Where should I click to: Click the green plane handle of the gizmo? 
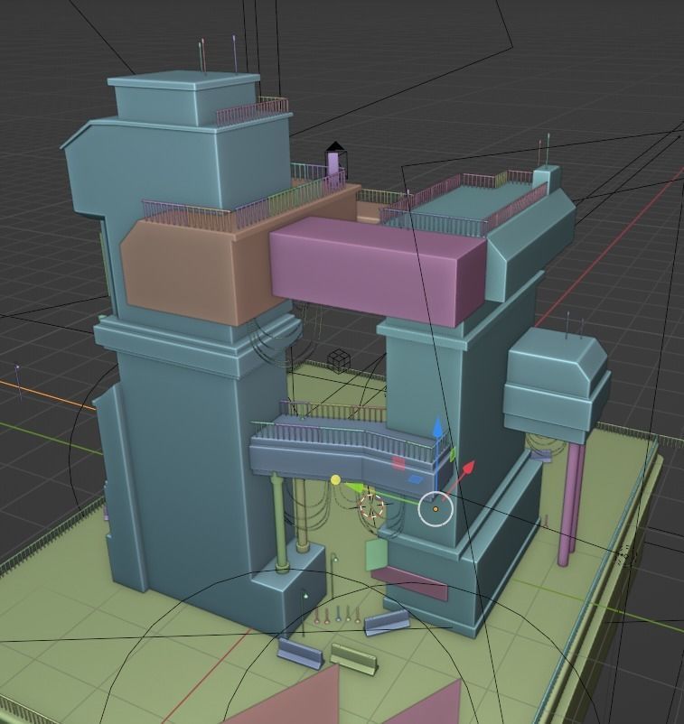(452, 453)
